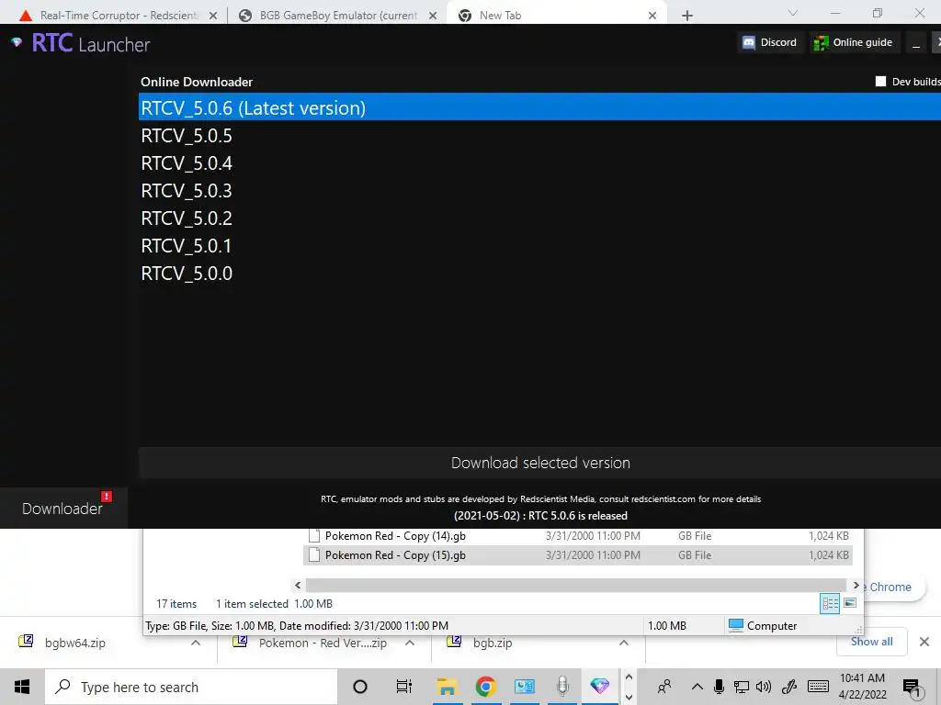Image resolution: width=941 pixels, height=705 pixels.
Task: Open File Explorer from the taskbar
Action: click(448, 687)
